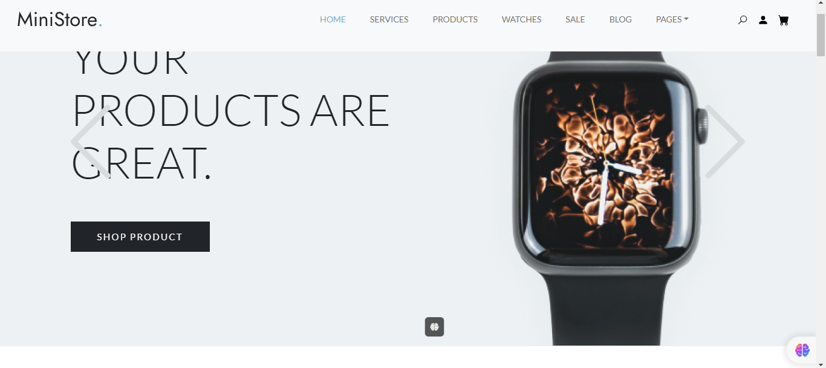The width and height of the screenshot is (826, 368).
Task: Visit the BLOG nav link
Action: click(620, 19)
